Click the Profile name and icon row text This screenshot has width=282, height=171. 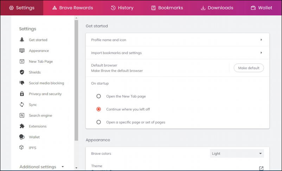click(x=109, y=40)
